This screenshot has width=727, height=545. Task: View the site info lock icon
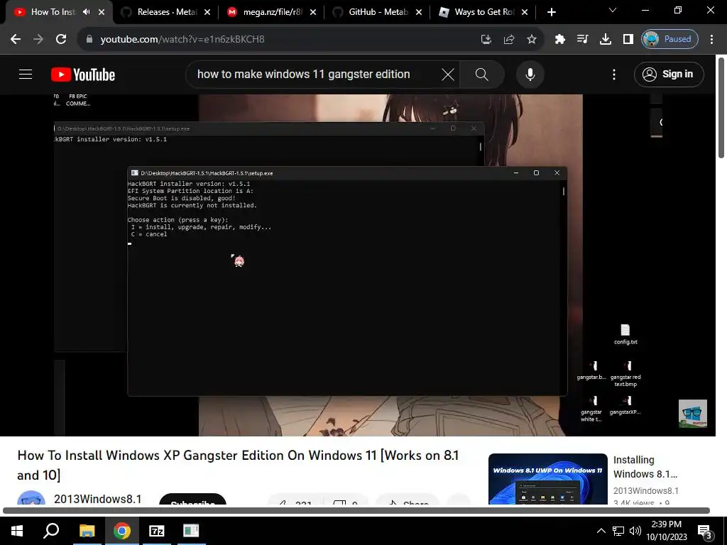[x=89, y=40]
